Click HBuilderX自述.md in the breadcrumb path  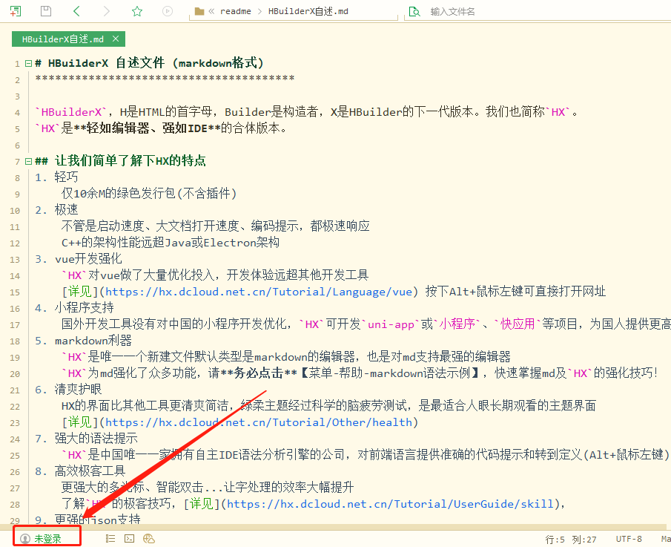click(308, 12)
